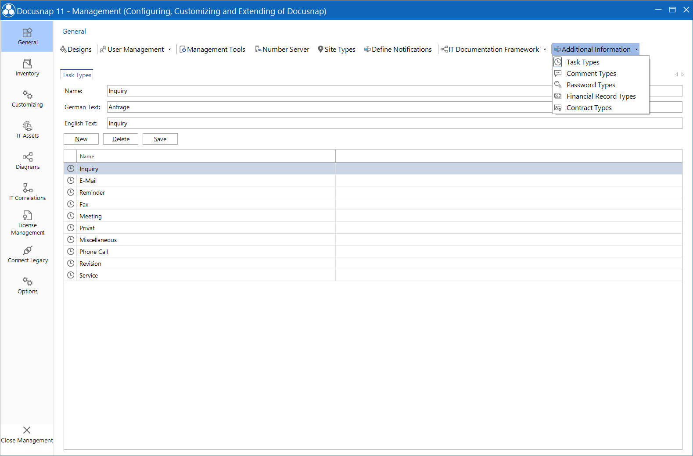The width and height of the screenshot is (693, 456).
Task: Click the Name column header
Action: tap(206, 157)
